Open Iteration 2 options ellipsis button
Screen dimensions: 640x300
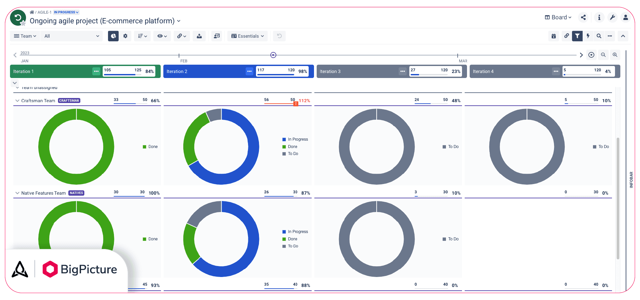tap(249, 71)
